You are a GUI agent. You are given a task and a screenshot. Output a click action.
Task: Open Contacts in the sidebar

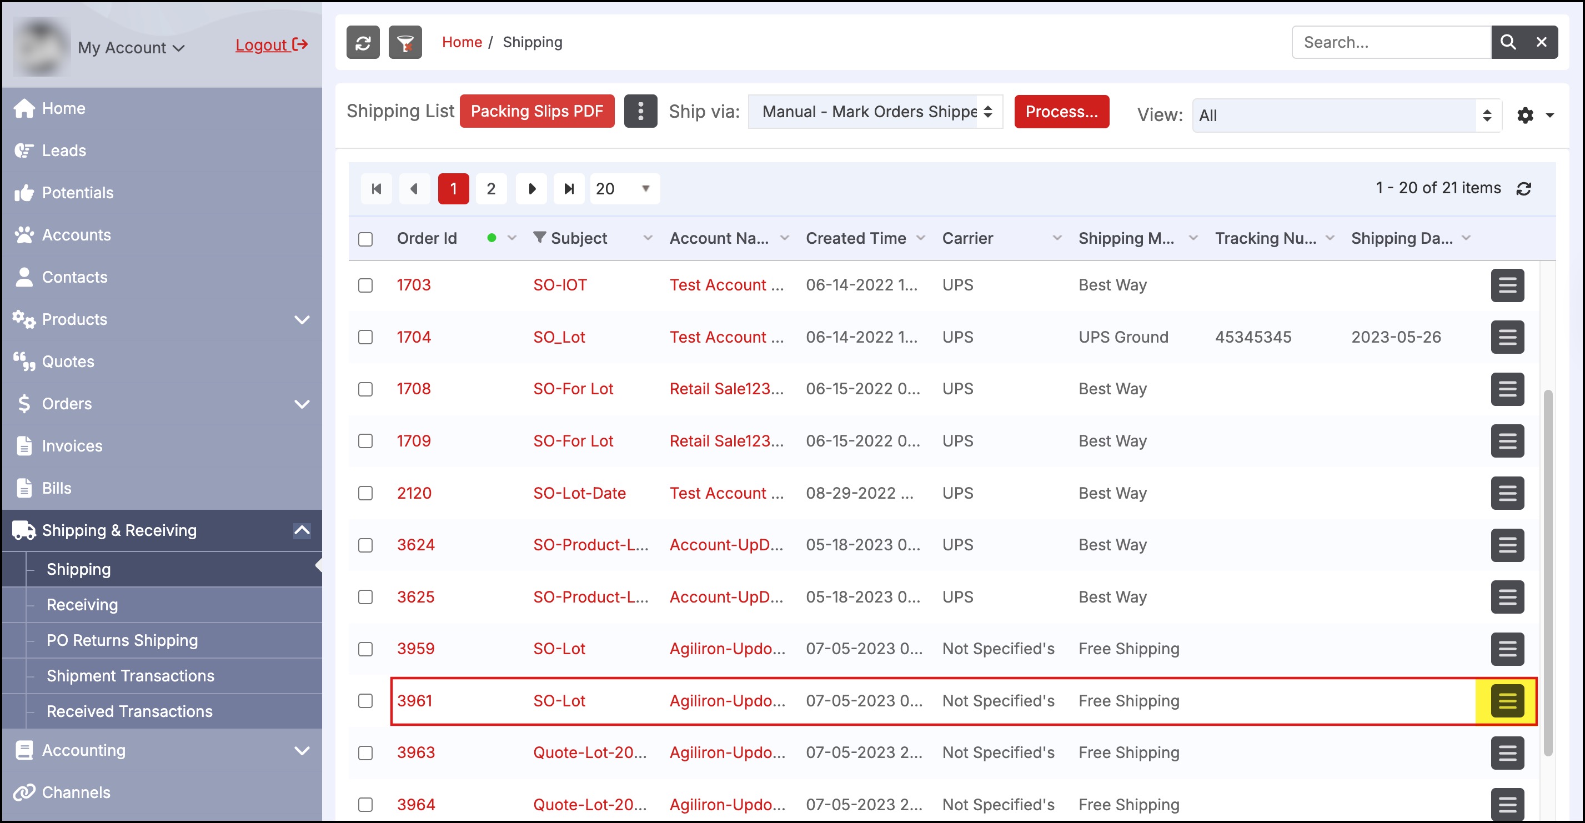pos(161,278)
